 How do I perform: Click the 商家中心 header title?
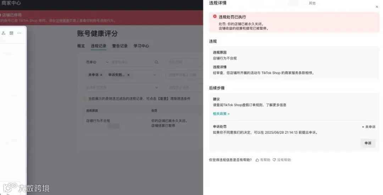[11, 3]
